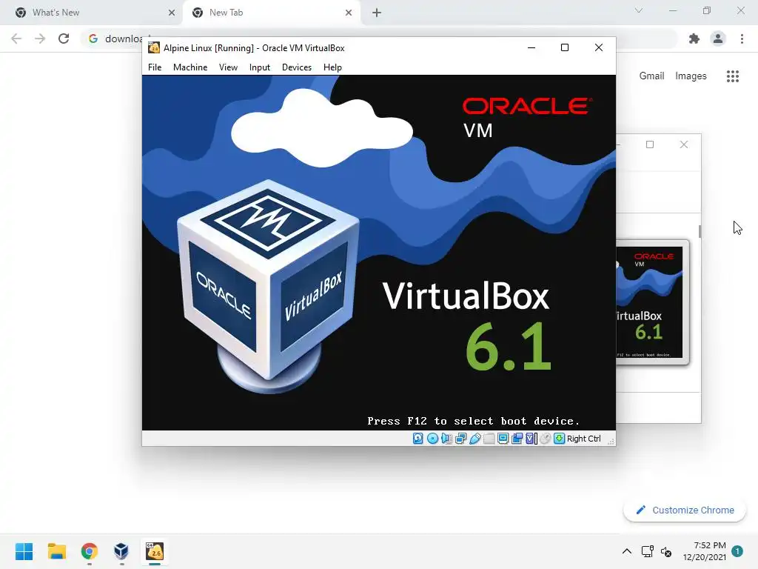
Task: Click the network adapter status icon
Action: coord(460,439)
